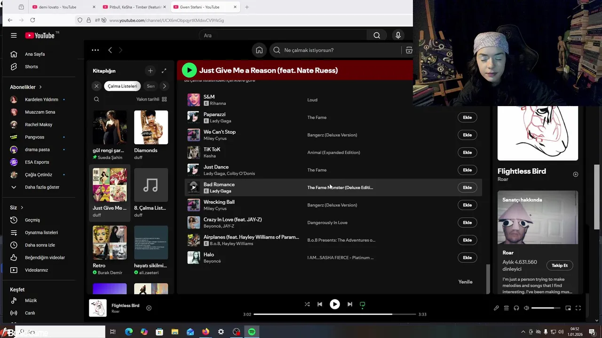Search within the library
602x338 pixels.
click(96, 99)
